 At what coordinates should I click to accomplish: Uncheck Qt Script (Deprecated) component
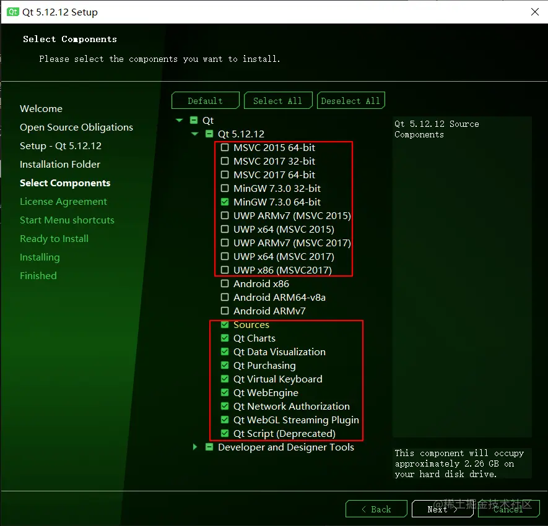click(225, 433)
